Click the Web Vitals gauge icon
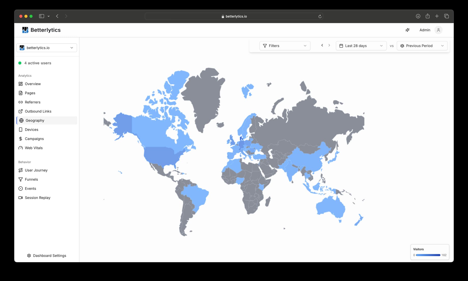This screenshot has width=468, height=281. pos(21,148)
